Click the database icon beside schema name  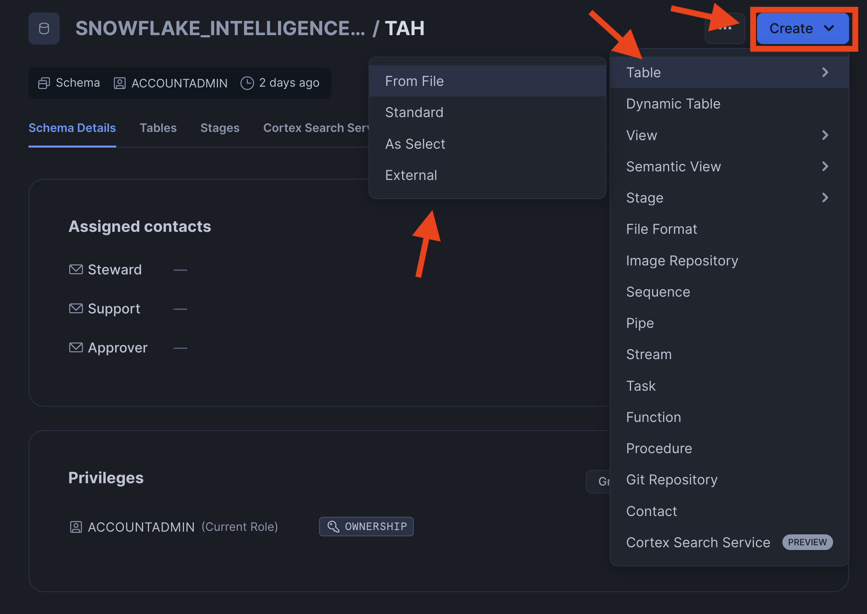44,28
